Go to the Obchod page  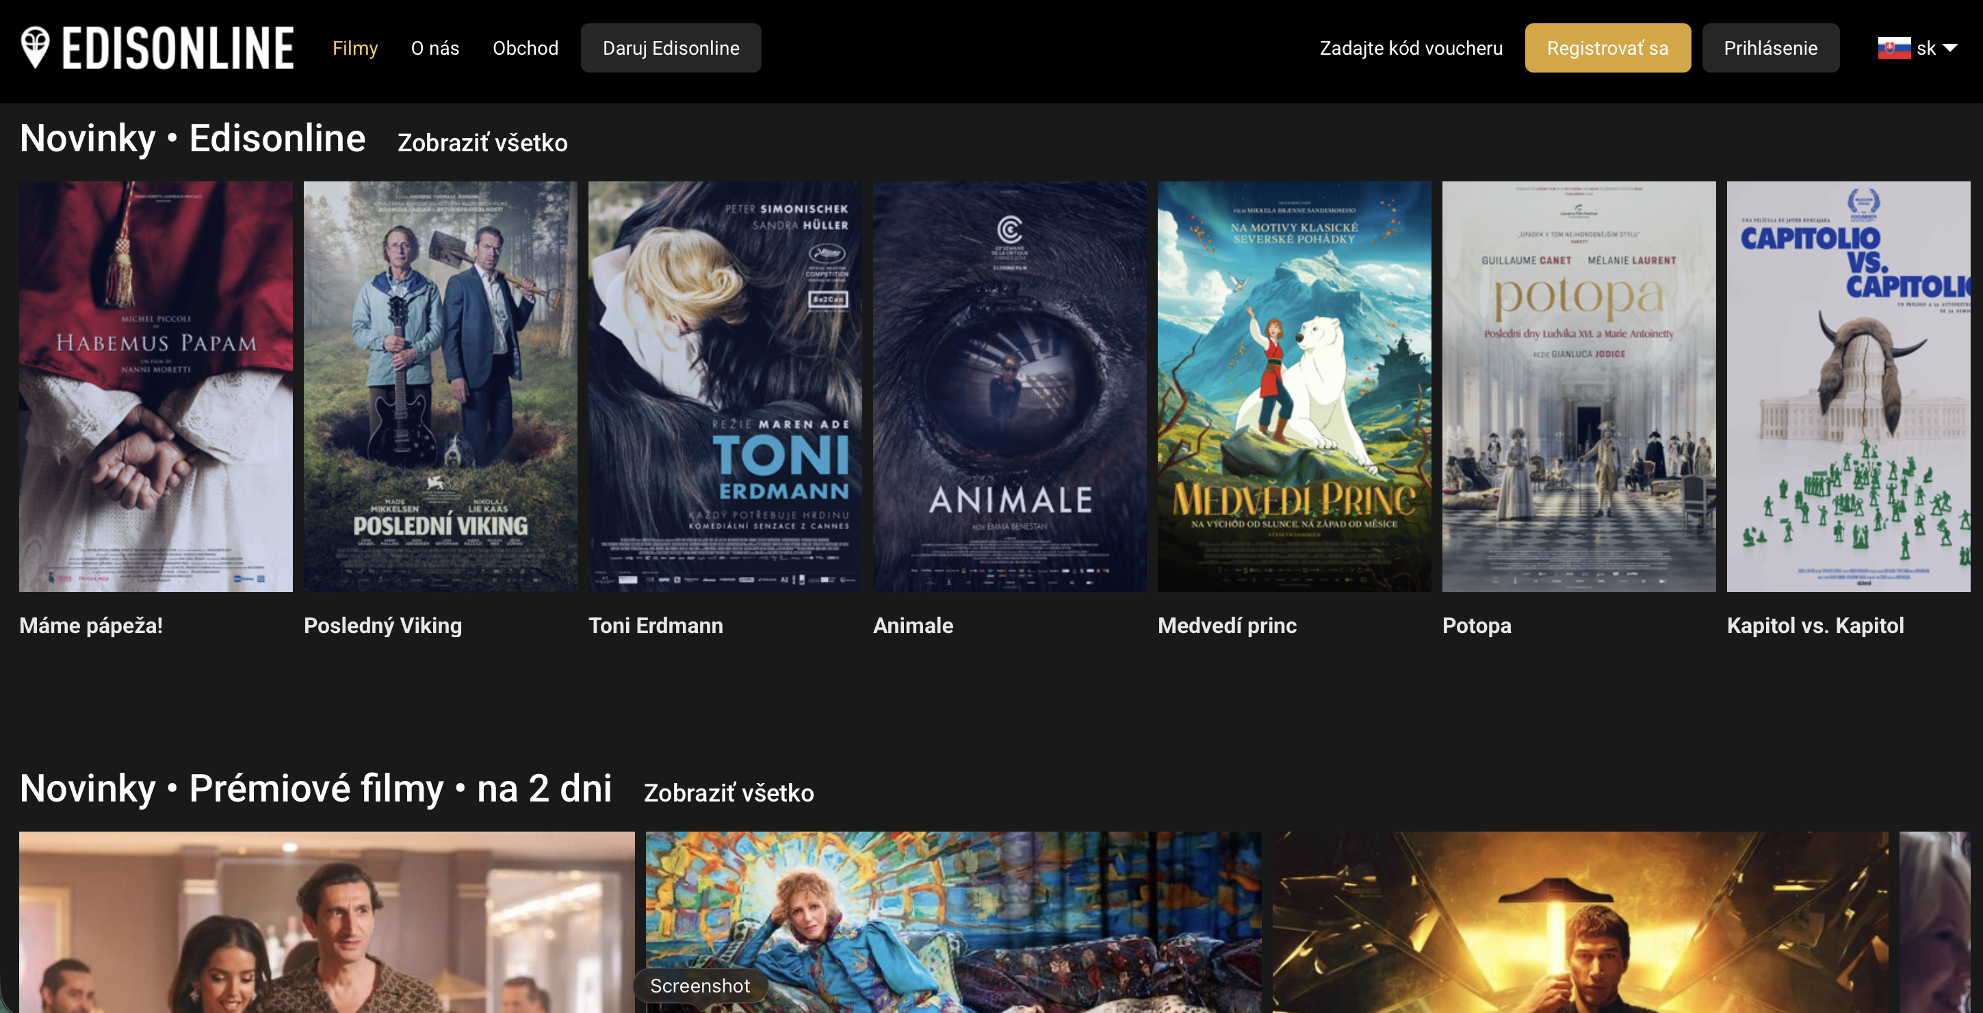tap(525, 48)
